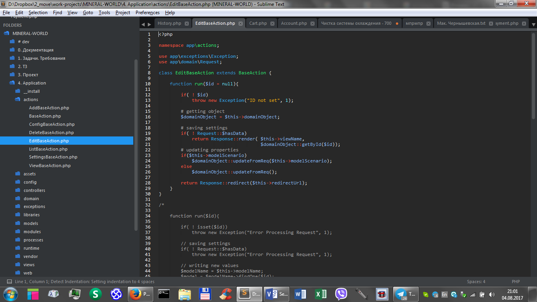This screenshot has width=537, height=302.
Task: Toggle the side bar via status bar icon
Action: 9,282
